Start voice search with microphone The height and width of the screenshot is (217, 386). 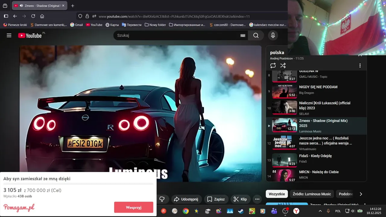(x=273, y=36)
